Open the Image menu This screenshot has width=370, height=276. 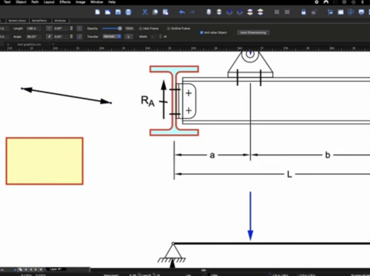coord(81,2)
